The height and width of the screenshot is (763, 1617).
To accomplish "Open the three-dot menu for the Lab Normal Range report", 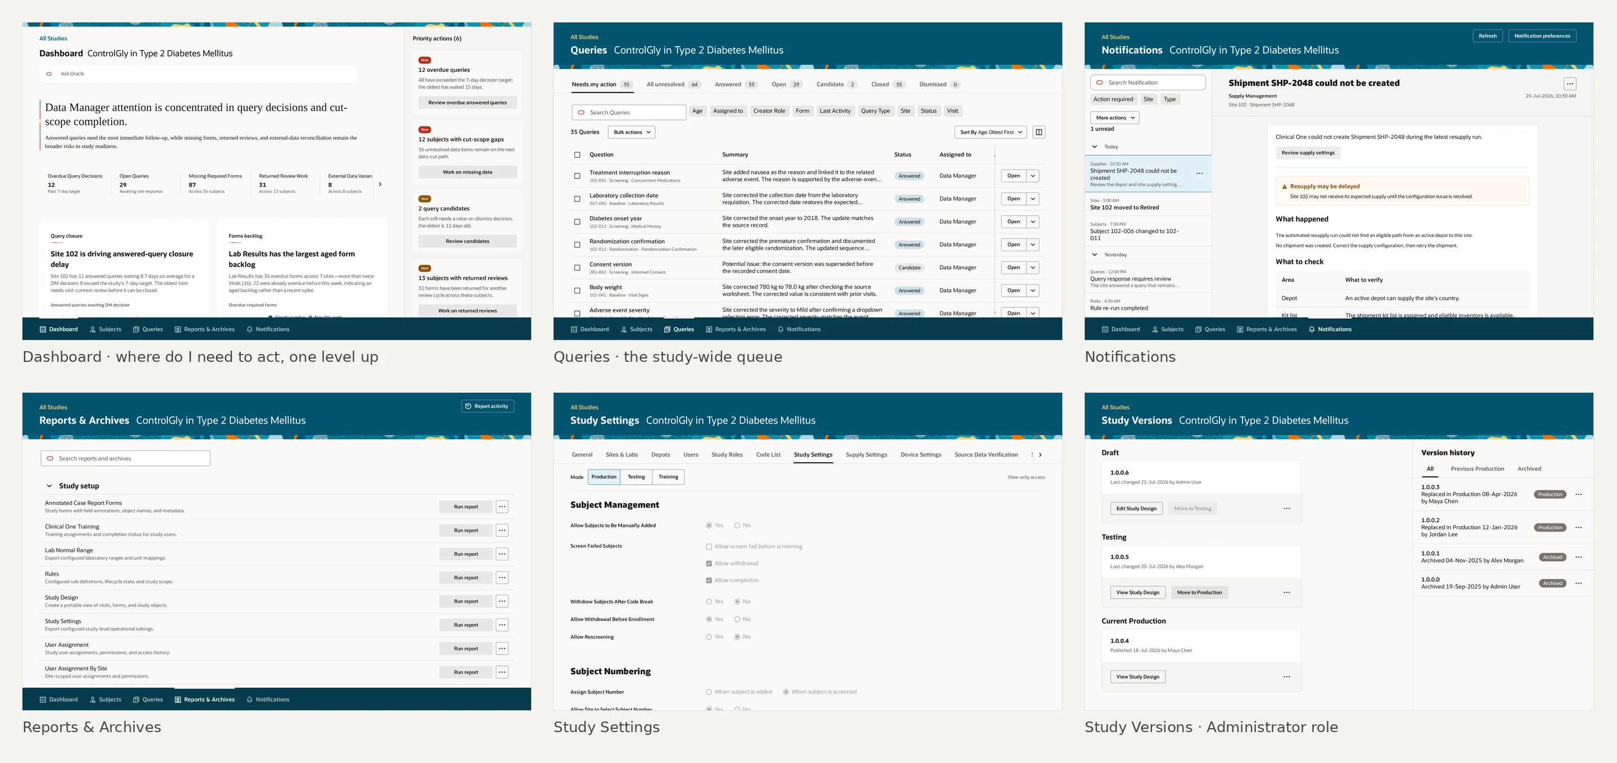I will (x=502, y=554).
